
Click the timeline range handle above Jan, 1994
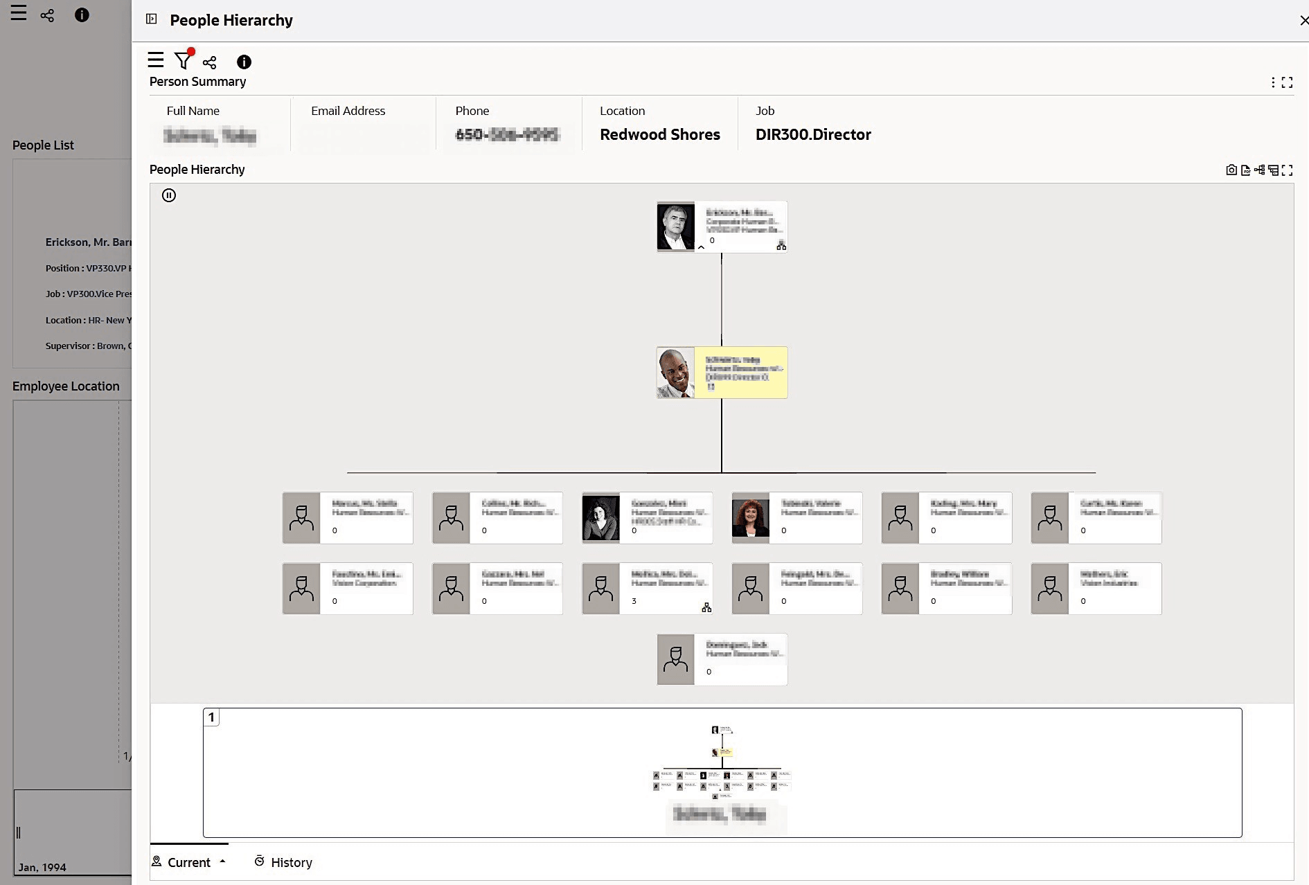(x=19, y=833)
